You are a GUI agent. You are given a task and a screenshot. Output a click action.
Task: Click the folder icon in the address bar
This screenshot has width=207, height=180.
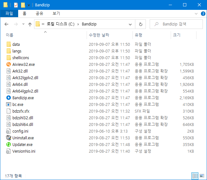click(38, 24)
